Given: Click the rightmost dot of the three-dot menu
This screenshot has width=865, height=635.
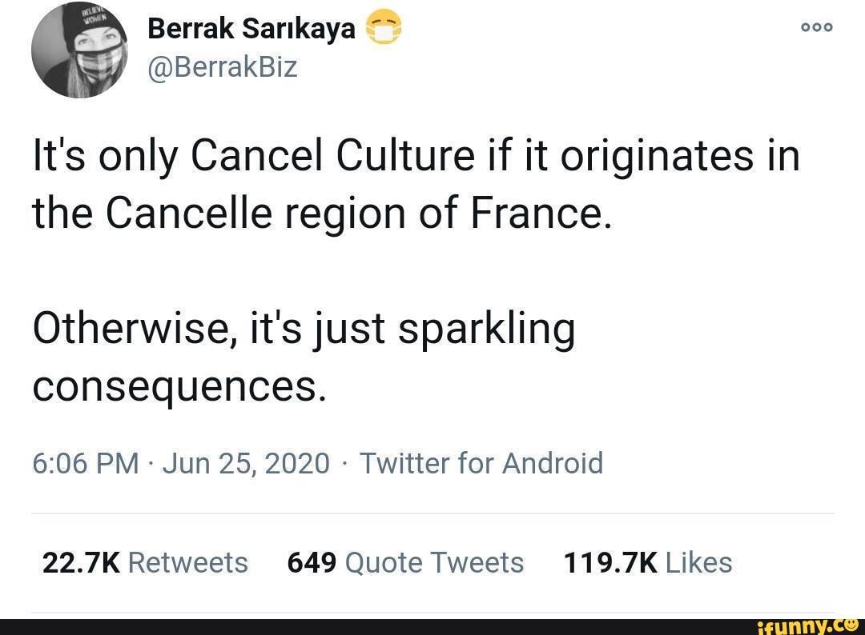Looking at the screenshot, I should [x=827, y=26].
